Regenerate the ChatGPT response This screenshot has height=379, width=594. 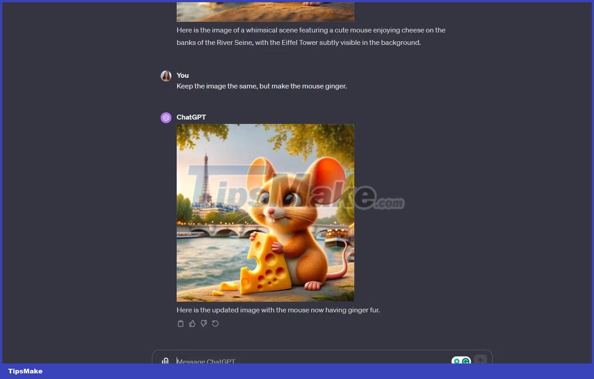215,323
